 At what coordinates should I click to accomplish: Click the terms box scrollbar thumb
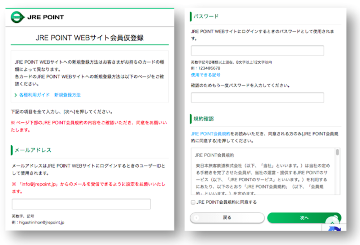(337, 152)
